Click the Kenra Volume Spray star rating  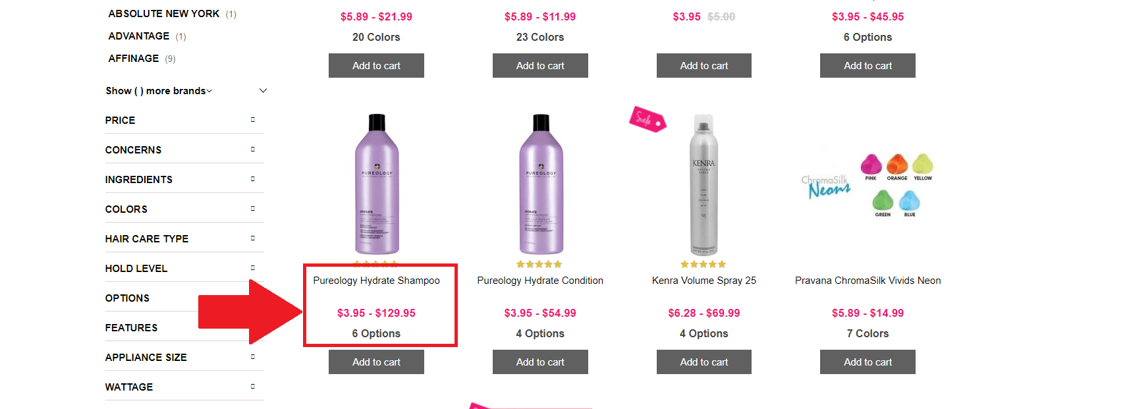703,264
